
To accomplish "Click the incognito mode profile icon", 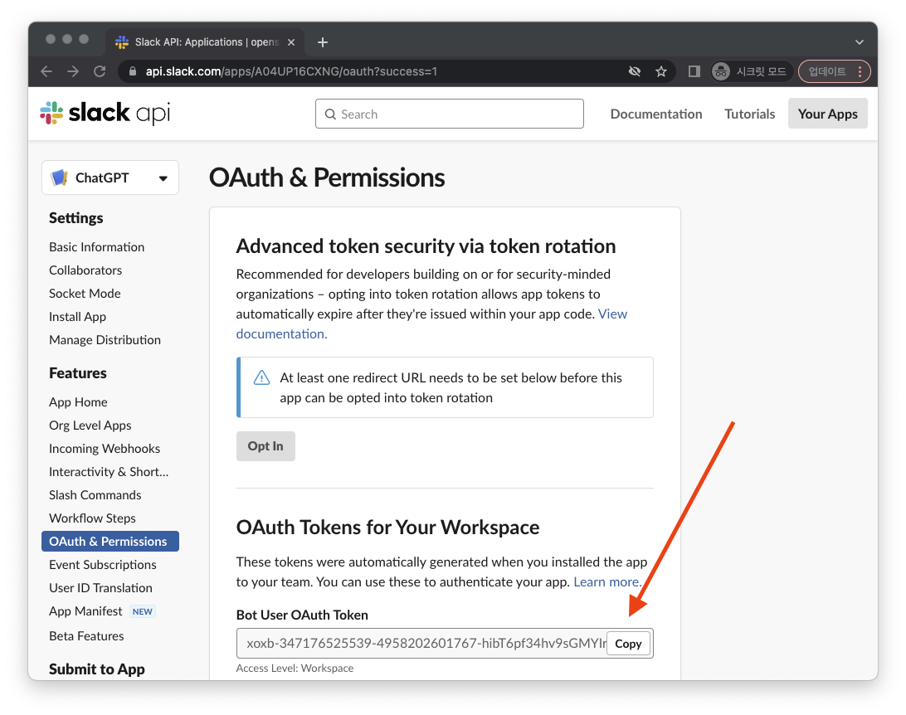I will click(x=720, y=71).
